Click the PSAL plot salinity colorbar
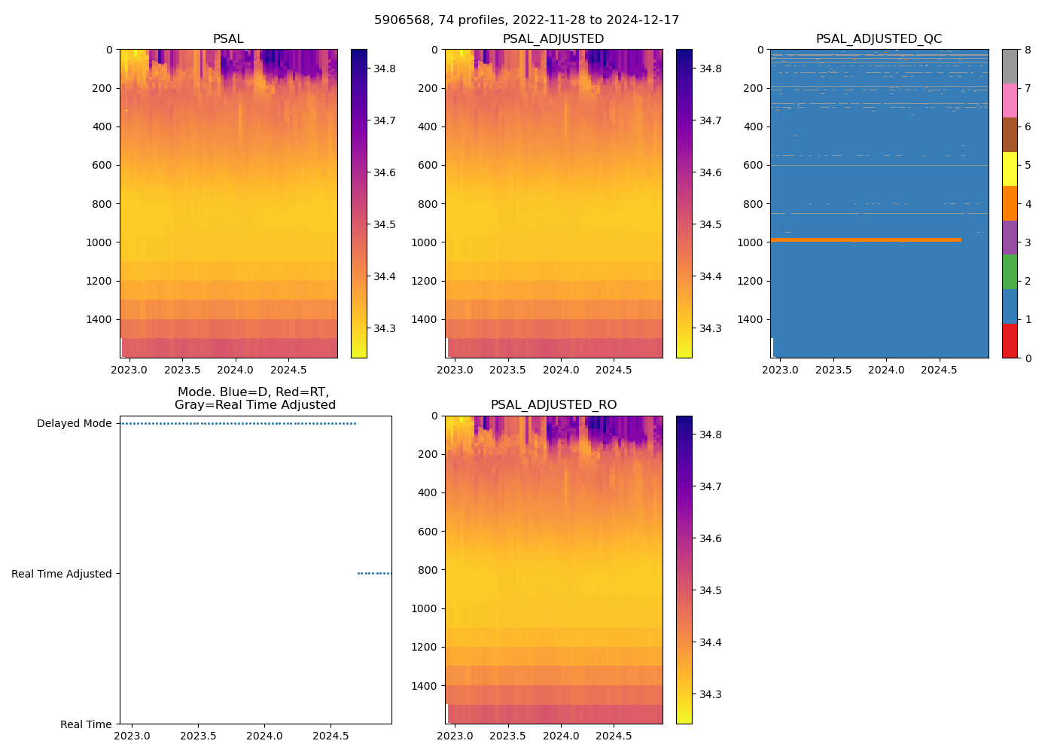 358,203
